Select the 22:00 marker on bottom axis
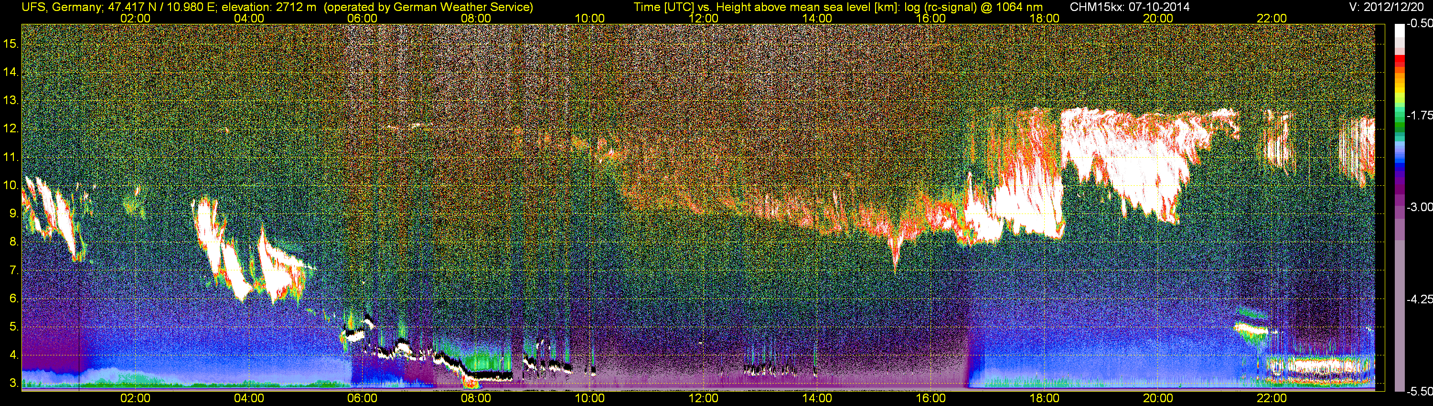The height and width of the screenshot is (406, 1433). (x=1272, y=398)
